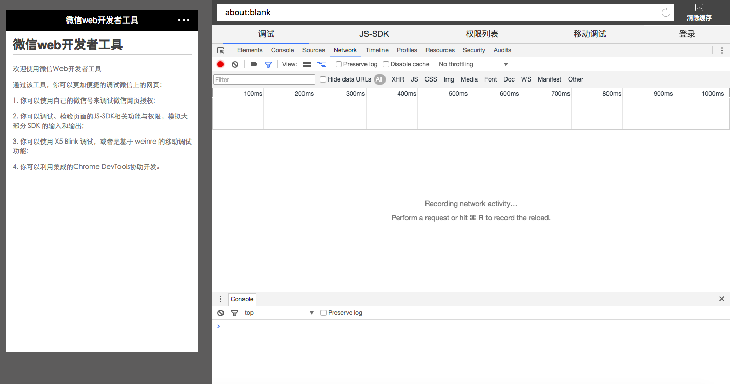
Task: Filter requests by JS
Action: click(x=414, y=79)
